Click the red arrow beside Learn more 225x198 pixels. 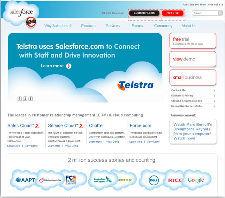click(x=69, y=66)
